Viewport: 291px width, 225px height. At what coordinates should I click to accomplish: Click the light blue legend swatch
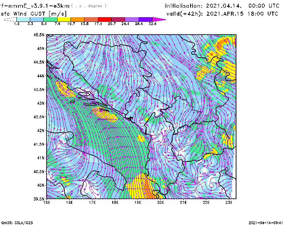point(37,19)
